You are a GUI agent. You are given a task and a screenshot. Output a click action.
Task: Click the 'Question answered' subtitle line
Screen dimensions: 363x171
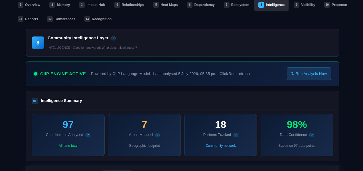point(92,48)
